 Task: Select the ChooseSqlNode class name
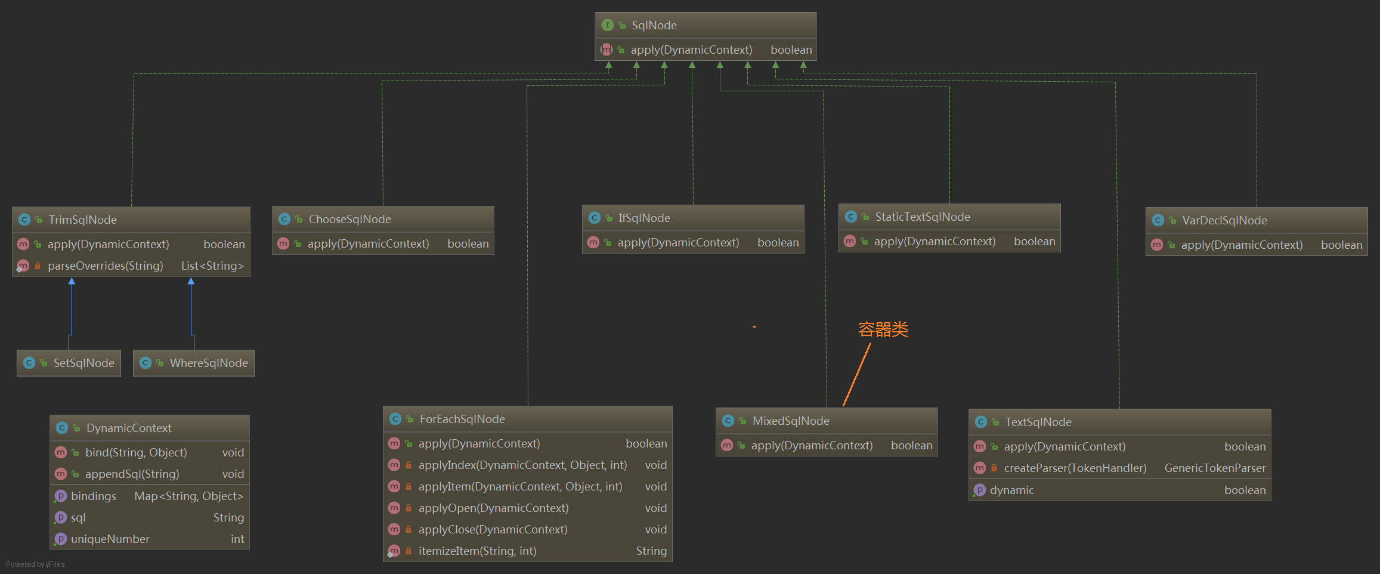click(x=350, y=219)
